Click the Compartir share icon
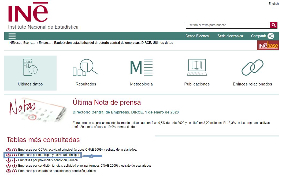The image size is (282, 176). click(x=271, y=36)
